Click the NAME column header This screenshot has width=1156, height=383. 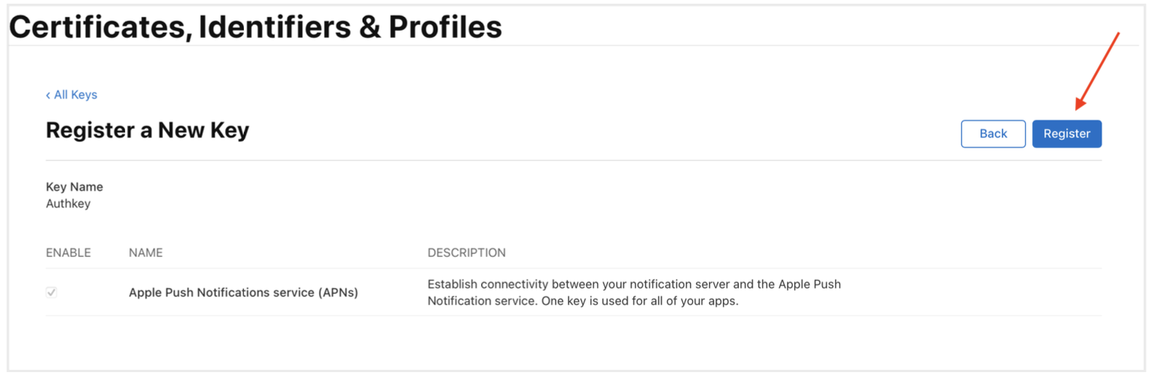[x=146, y=253]
